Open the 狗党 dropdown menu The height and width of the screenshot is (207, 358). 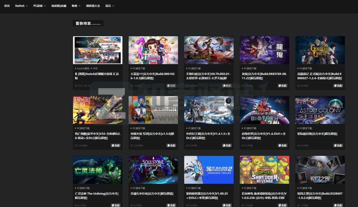point(75,6)
